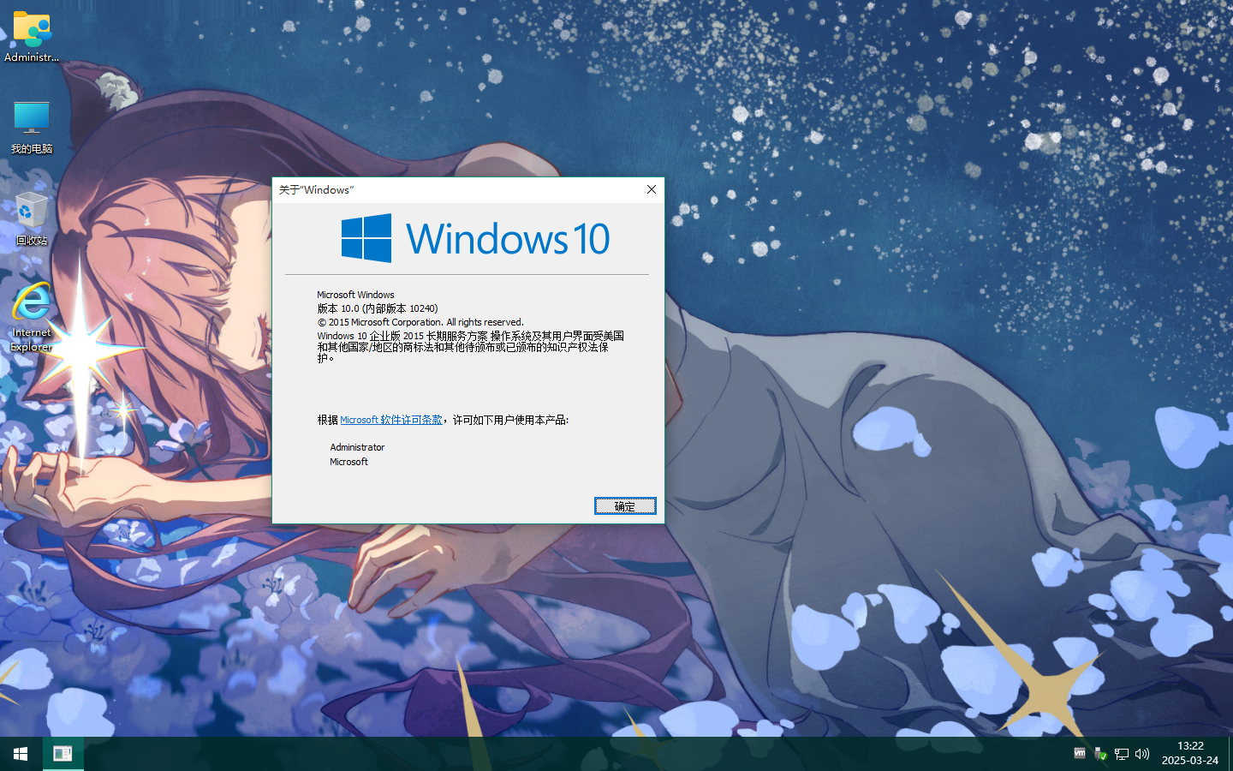Click the winver taskbar app icon
The width and height of the screenshot is (1233, 771).
[63, 754]
